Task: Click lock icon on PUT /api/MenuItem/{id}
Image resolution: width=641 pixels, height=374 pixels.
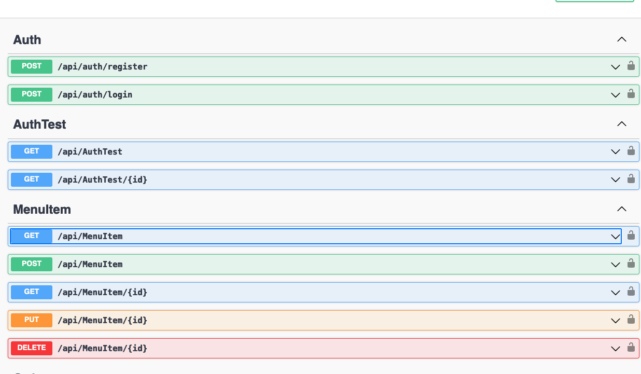Action: point(631,320)
